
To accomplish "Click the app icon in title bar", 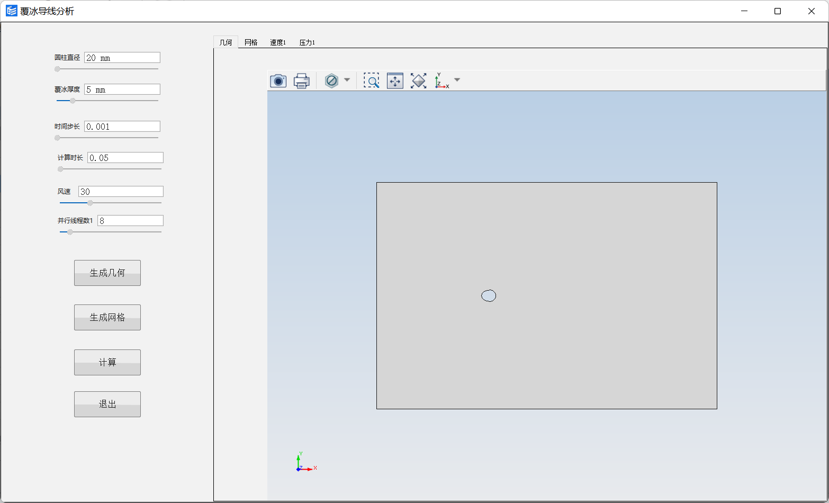I will point(11,11).
